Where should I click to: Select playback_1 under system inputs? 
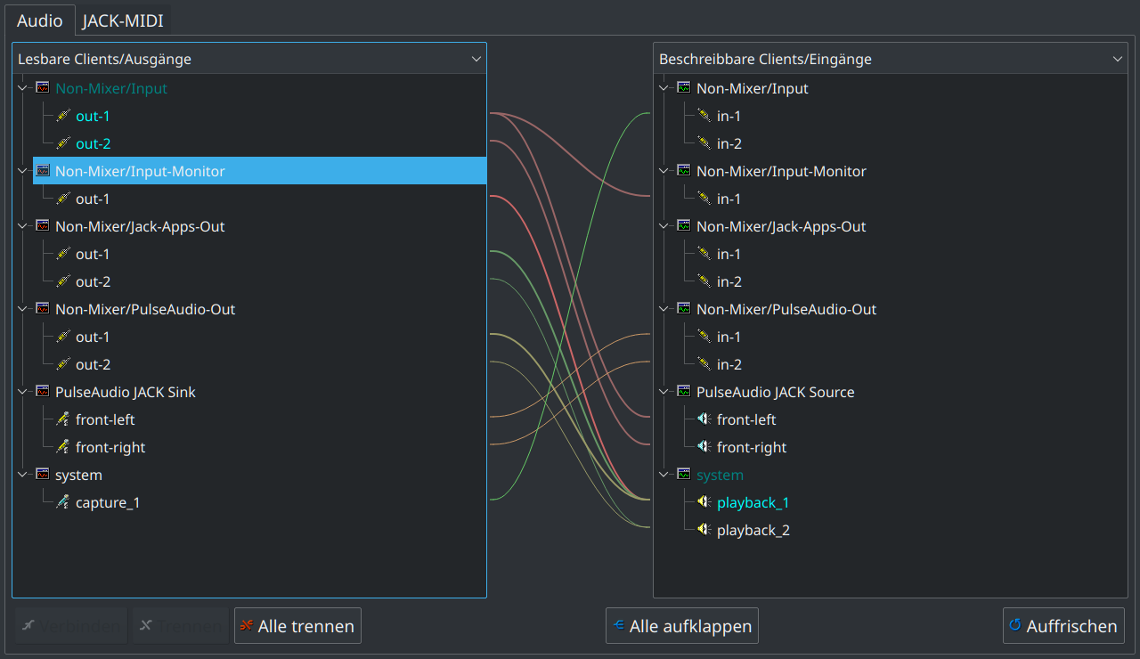coord(753,502)
